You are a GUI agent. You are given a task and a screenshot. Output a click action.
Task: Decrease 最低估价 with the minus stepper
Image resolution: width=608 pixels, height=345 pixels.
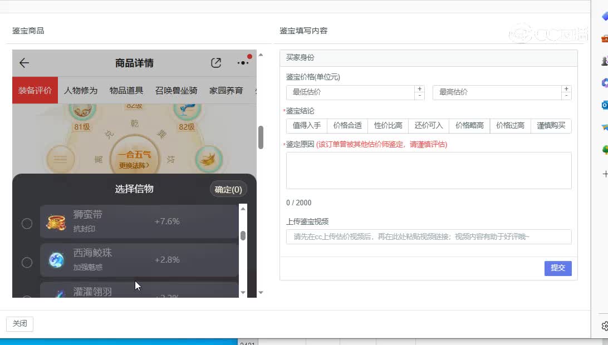click(x=420, y=96)
